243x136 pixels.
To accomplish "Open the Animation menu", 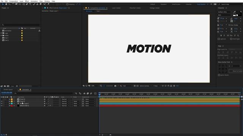I will [x=34, y=1].
